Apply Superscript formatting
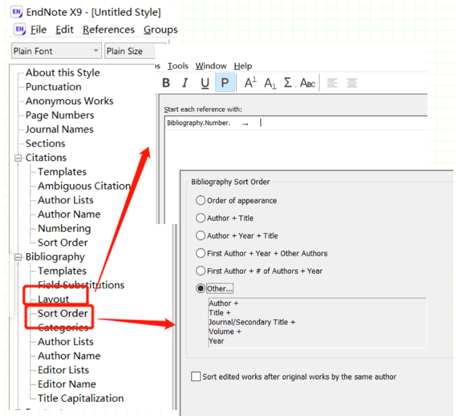The height and width of the screenshot is (416, 456). pos(250,83)
